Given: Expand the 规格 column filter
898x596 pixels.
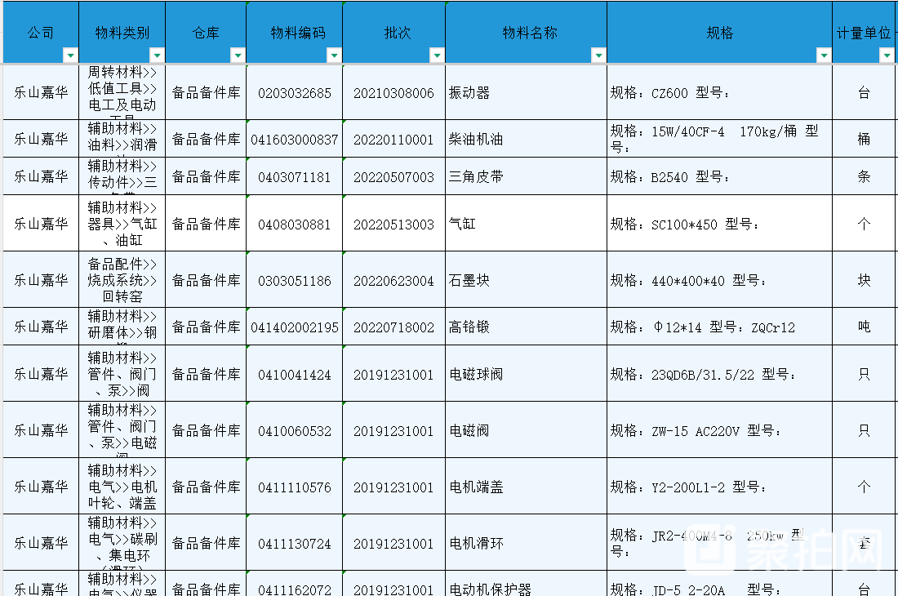Looking at the screenshot, I should [824, 56].
